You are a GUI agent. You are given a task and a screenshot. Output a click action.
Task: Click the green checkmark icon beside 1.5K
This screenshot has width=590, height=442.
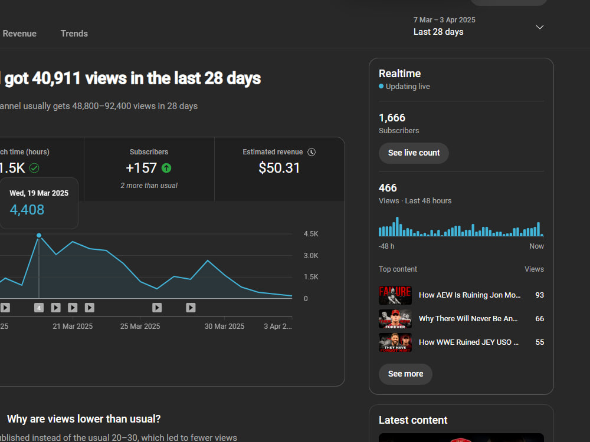coord(34,168)
